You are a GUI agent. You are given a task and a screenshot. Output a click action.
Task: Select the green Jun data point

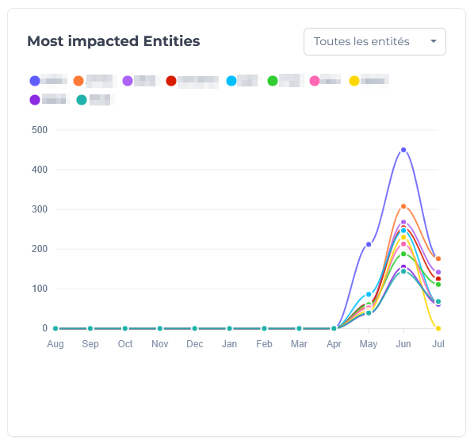coord(403,254)
